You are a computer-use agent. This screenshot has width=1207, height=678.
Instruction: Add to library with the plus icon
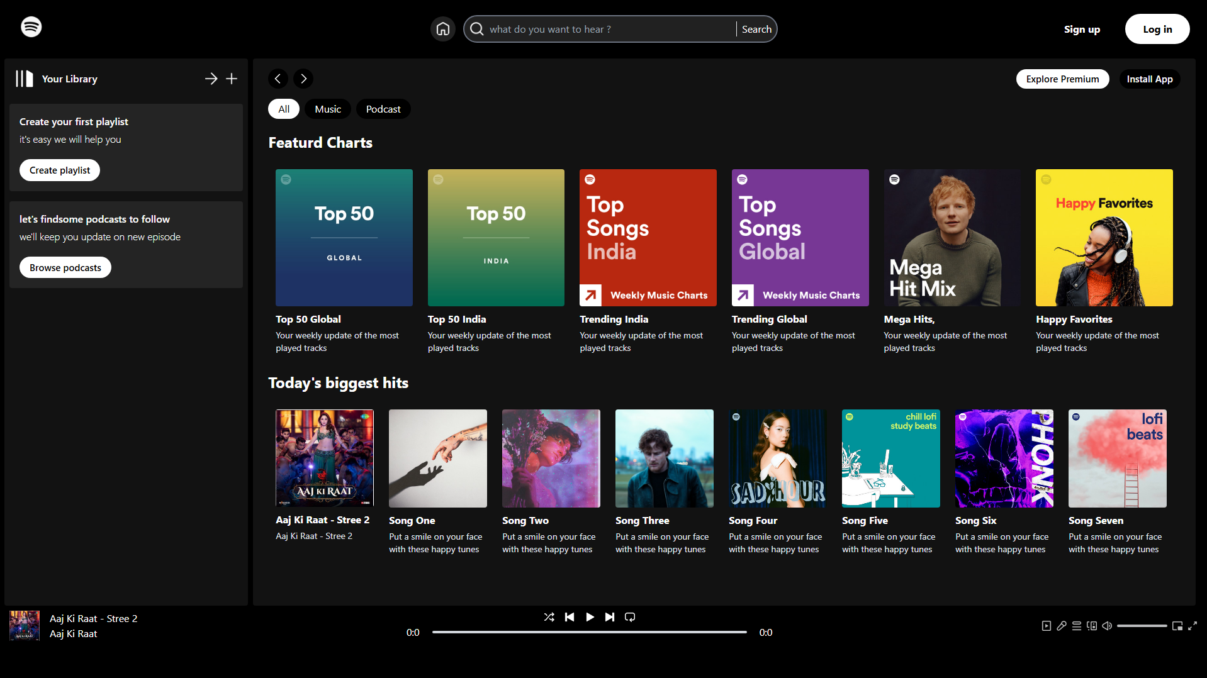232,79
